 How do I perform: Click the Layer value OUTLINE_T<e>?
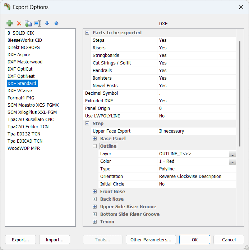click(193, 154)
